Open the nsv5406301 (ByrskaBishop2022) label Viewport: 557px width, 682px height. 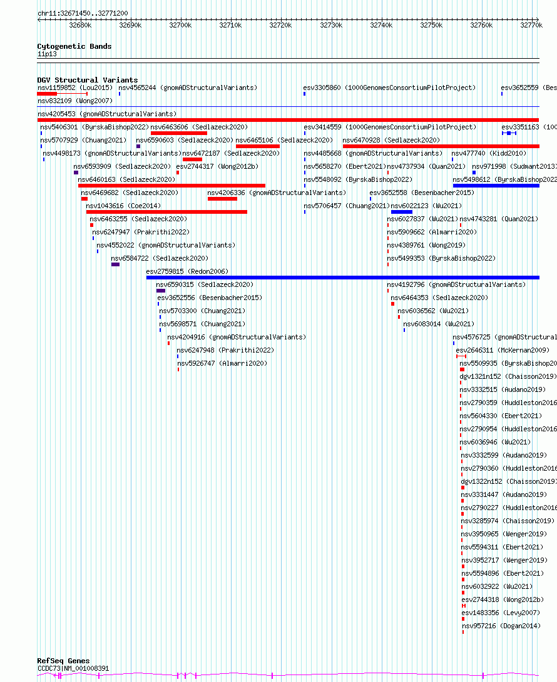coord(95,127)
